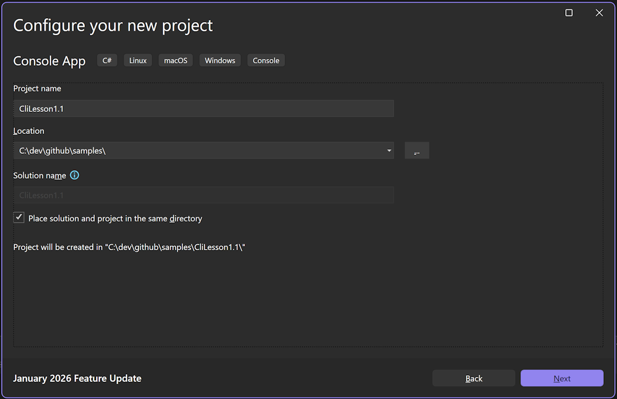Select the Console App template header
The height and width of the screenshot is (399, 617).
(x=49, y=61)
